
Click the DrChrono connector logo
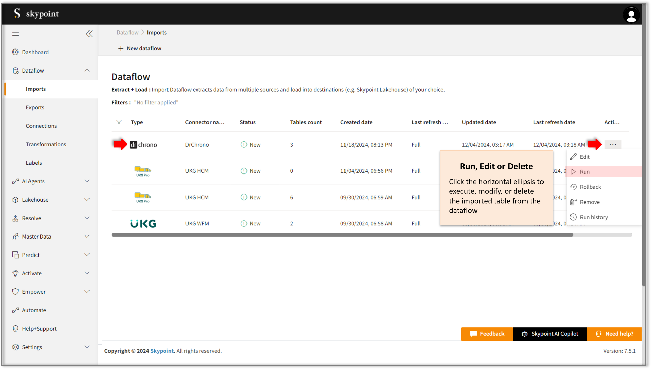(x=143, y=145)
